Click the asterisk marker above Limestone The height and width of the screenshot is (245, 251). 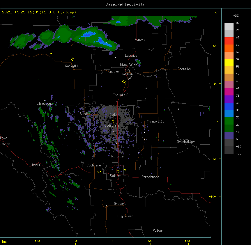coord(45,101)
